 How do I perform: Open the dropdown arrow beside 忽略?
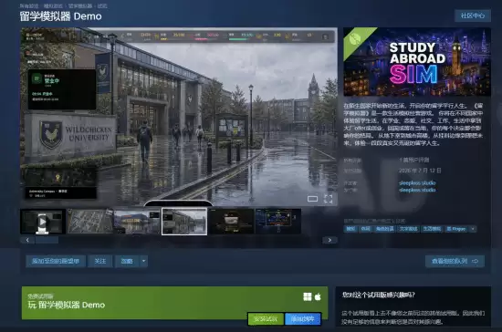point(143,261)
